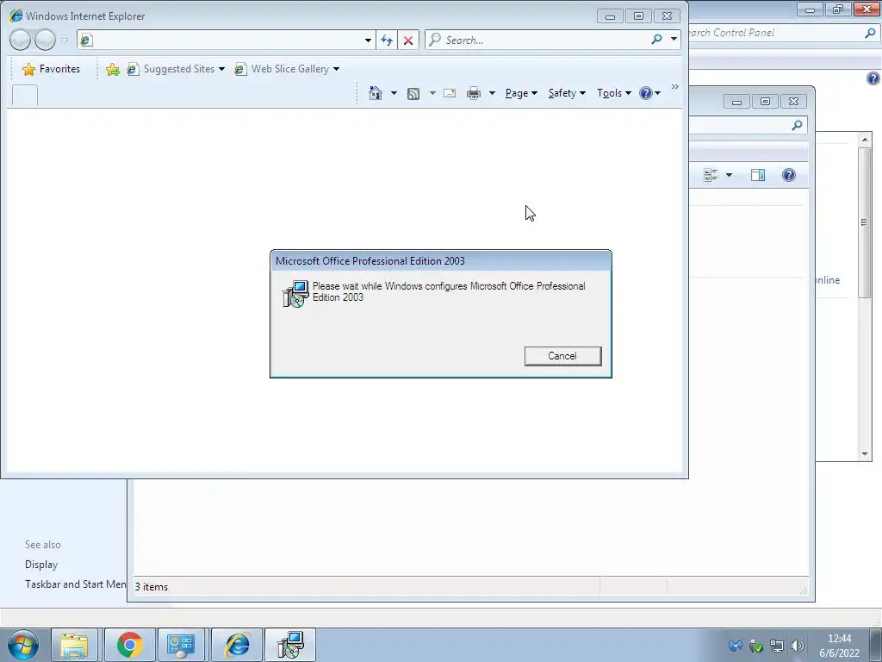Expand the Home button dropdown arrow
The height and width of the screenshot is (662, 882).
394,93
